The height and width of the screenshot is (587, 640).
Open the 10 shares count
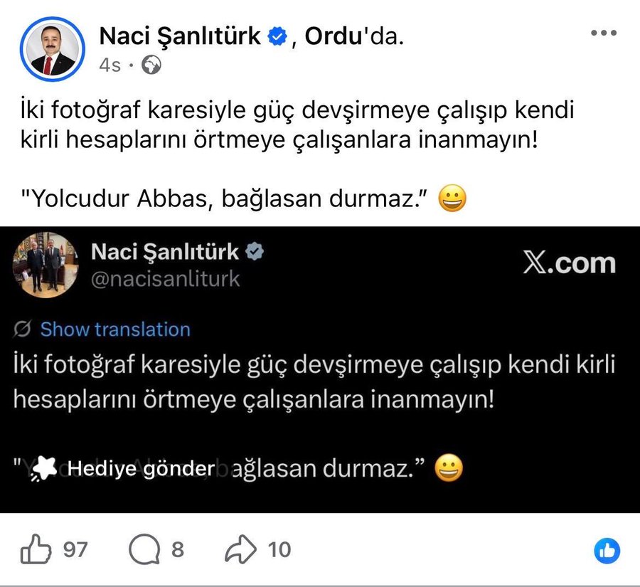coord(279,550)
